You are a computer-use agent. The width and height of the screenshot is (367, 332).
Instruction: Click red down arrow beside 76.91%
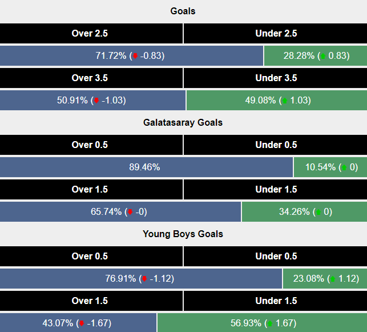(x=145, y=279)
